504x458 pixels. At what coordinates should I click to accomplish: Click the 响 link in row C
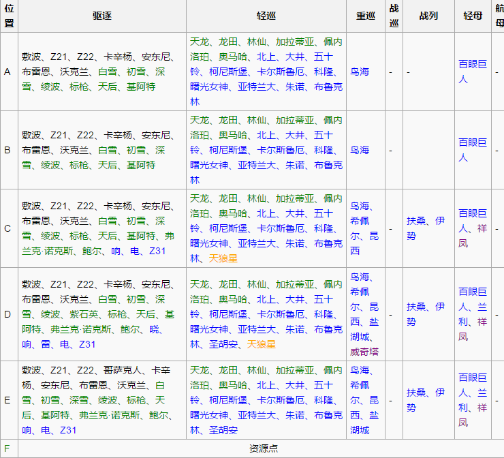pyautogui.click(x=116, y=251)
